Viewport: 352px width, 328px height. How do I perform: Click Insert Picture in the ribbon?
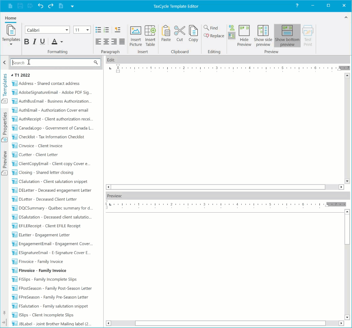coord(136,36)
